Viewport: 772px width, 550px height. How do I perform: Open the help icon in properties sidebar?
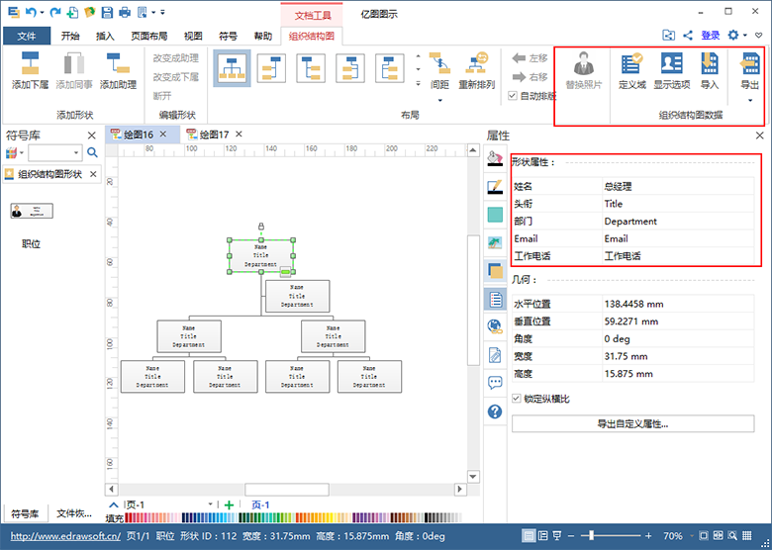(x=495, y=412)
